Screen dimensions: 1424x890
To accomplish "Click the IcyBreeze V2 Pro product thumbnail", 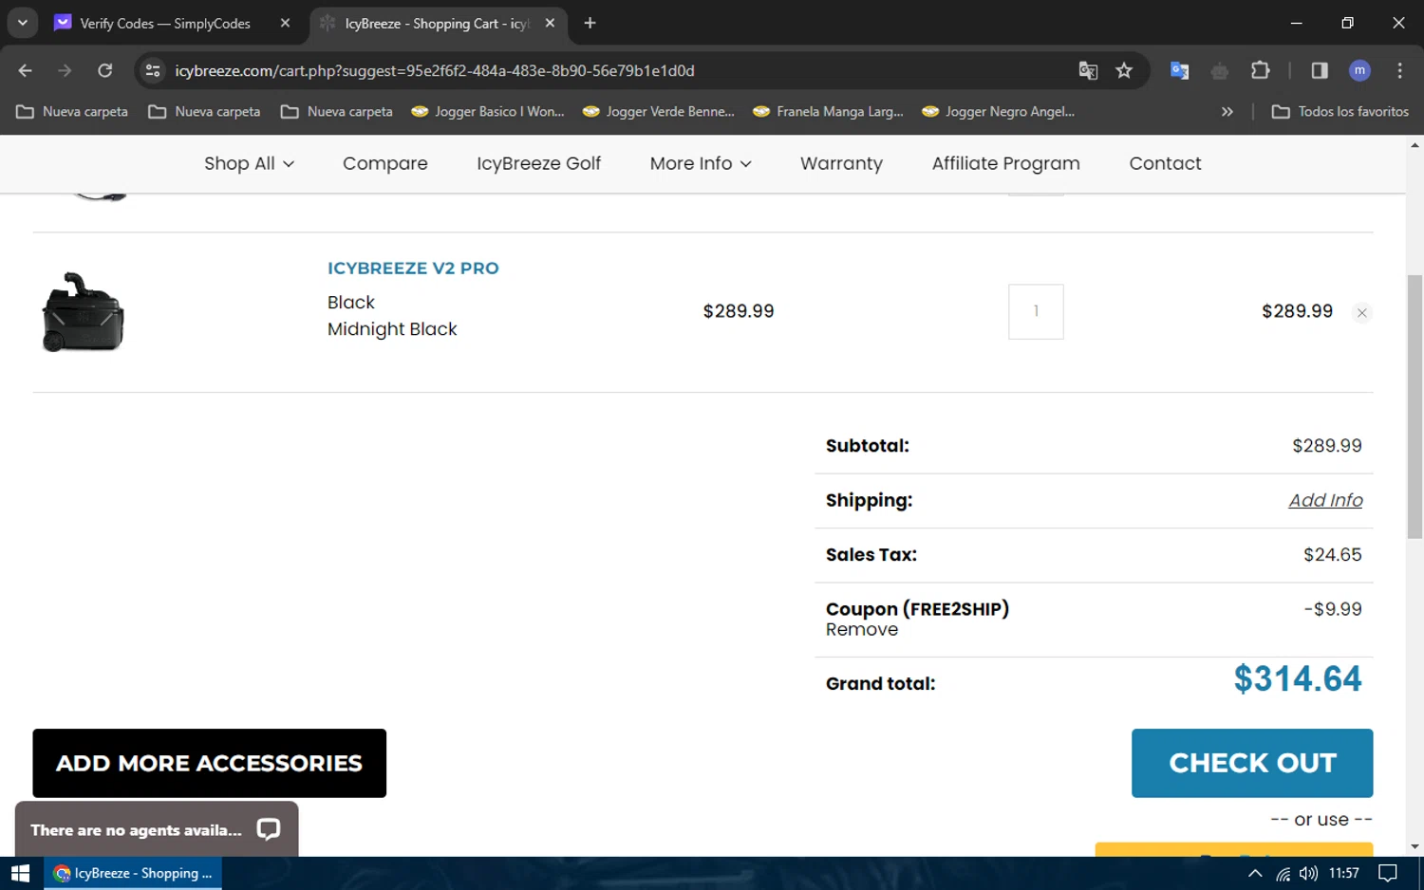I will (x=84, y=312).
